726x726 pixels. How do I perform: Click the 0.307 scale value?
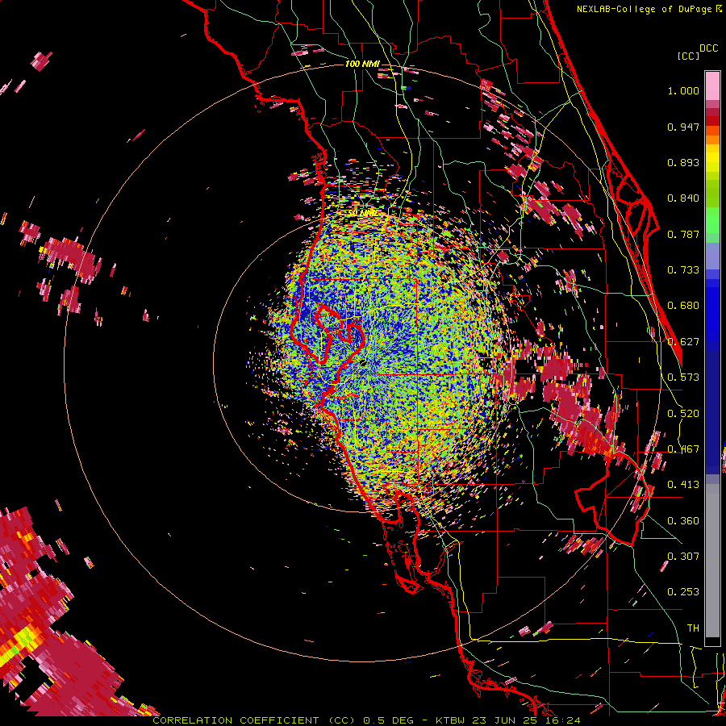pyautogui.click(x=683, y=556)
